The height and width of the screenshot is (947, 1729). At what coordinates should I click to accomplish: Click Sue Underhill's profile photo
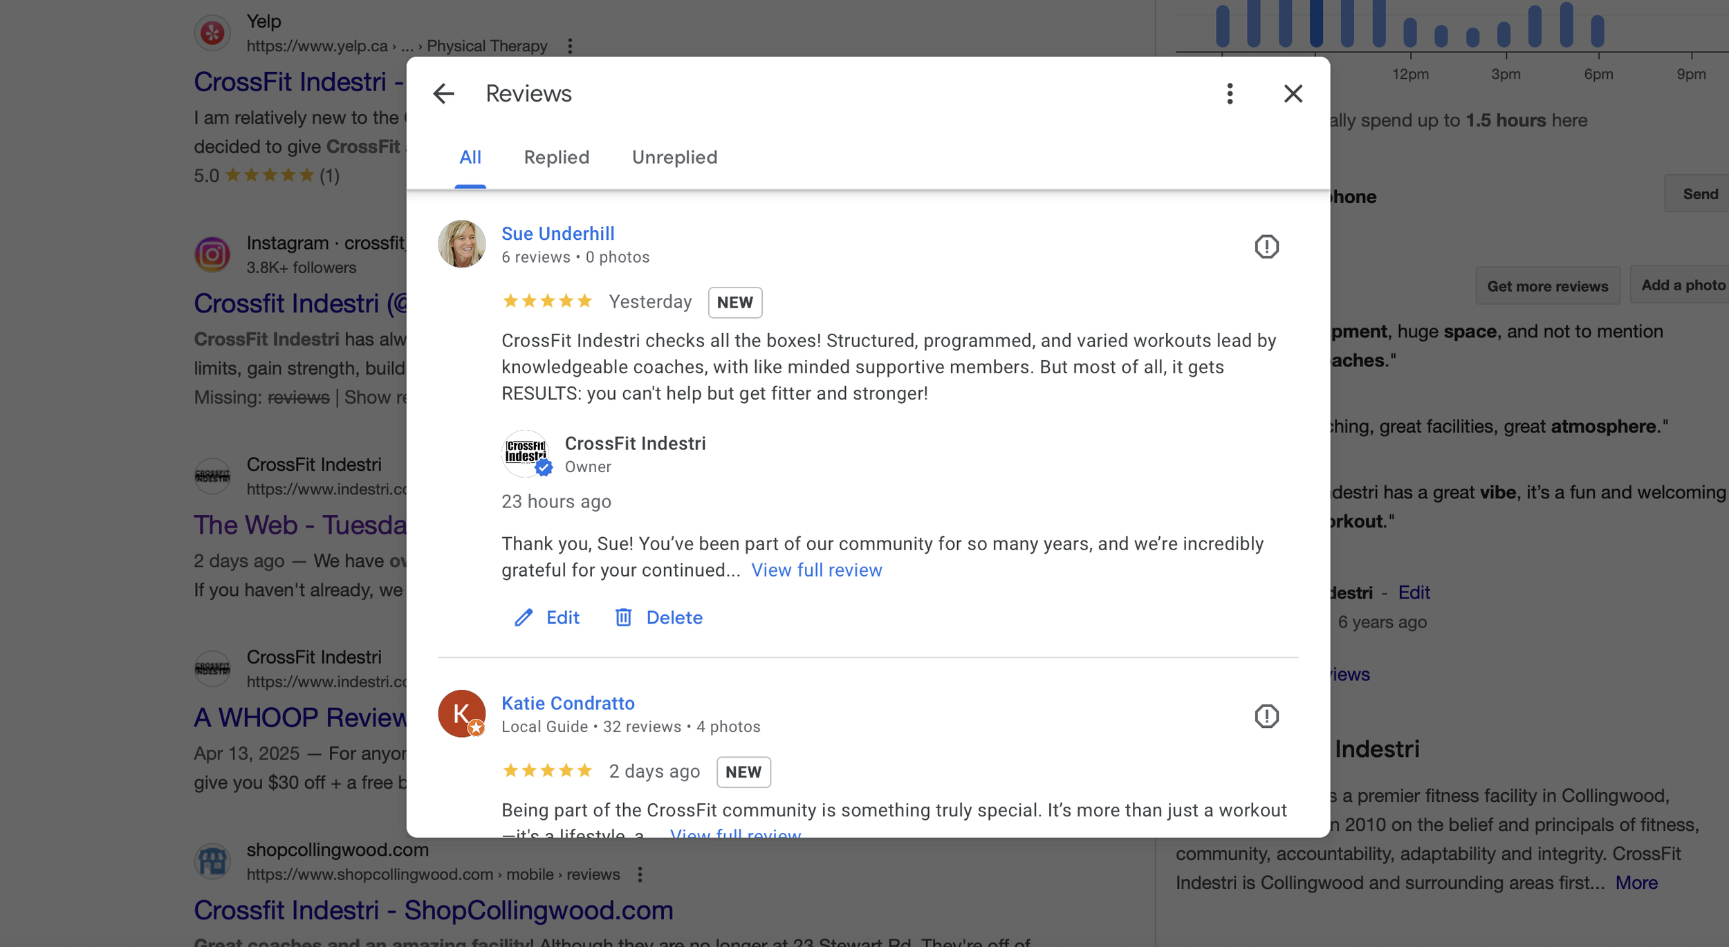[x=461, y=244]
